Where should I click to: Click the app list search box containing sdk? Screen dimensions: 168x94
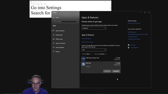point(94,50)
